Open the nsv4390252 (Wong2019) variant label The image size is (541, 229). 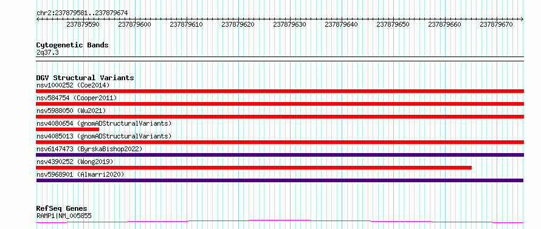click(x=75, y=162)
